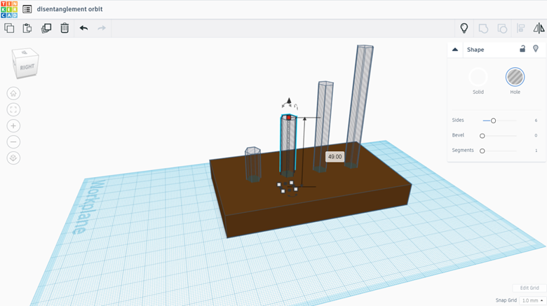
Task: Adjust the Segments slider handle
Action: pyautogui.click(x=482, y=151)
